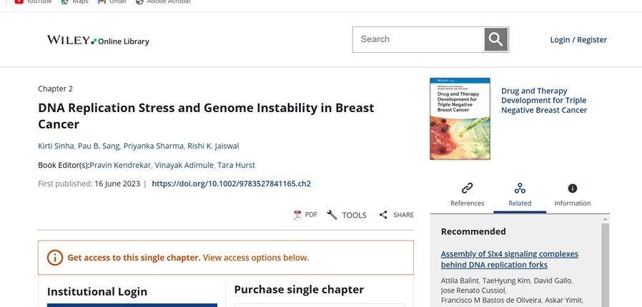Click into the Search text field
Viewport: 642px width, 307px height.
click(x=418, y=39)
